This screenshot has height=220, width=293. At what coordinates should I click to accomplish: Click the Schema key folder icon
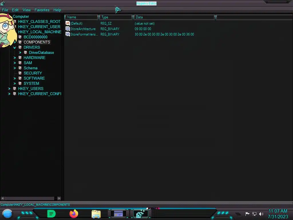coord(20,68)
